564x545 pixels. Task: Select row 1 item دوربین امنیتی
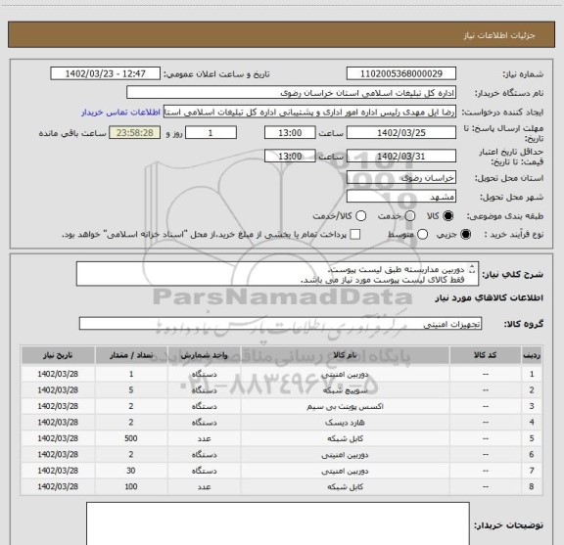coord(345,374)
